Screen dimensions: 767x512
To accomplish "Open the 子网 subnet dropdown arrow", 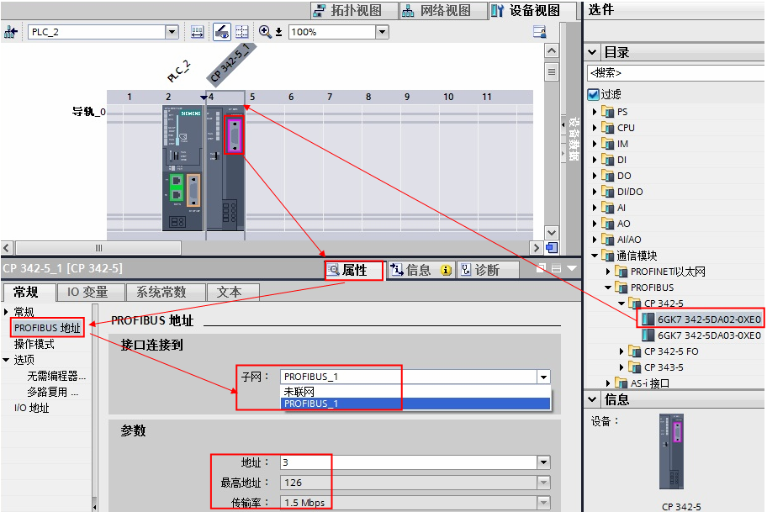I will (543, 377).
